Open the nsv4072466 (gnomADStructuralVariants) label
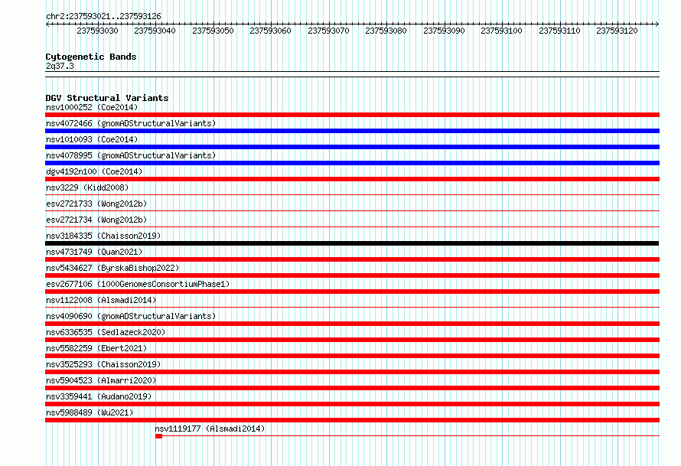Screen dimensions: 681x466 point(131,123)
